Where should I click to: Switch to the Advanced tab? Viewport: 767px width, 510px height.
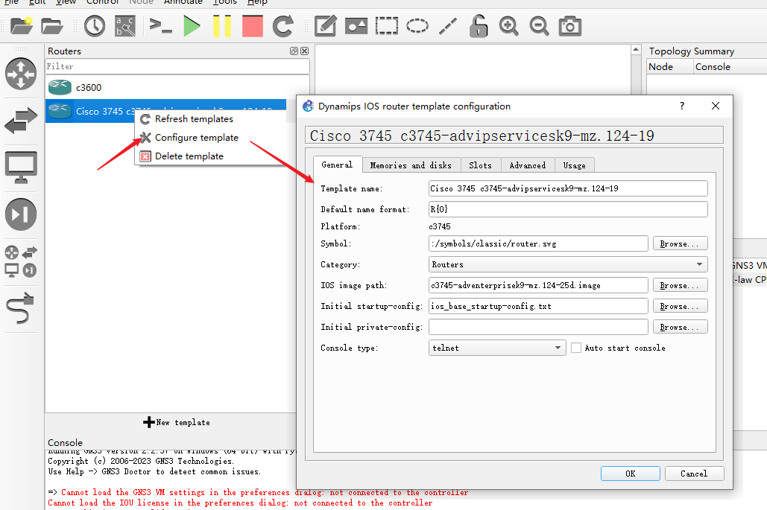coord(527,165)
